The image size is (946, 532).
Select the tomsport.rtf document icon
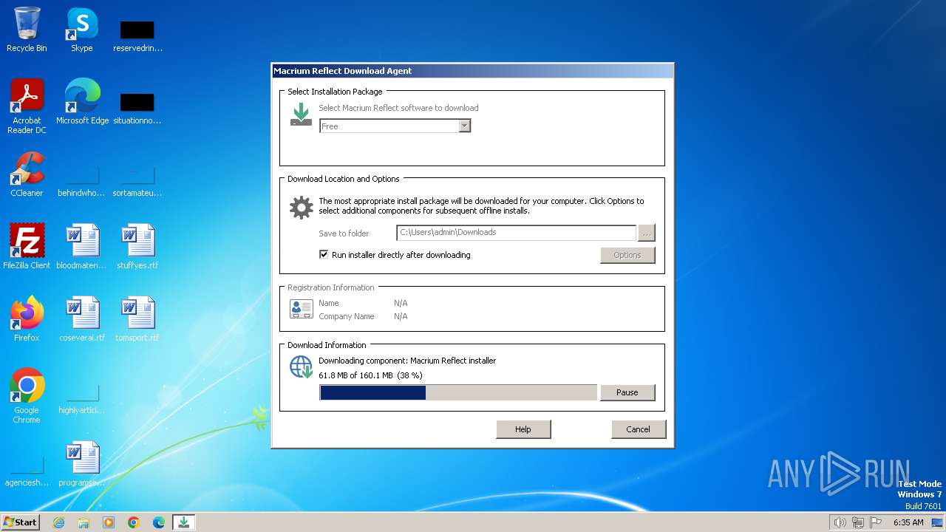coord(137,319)
